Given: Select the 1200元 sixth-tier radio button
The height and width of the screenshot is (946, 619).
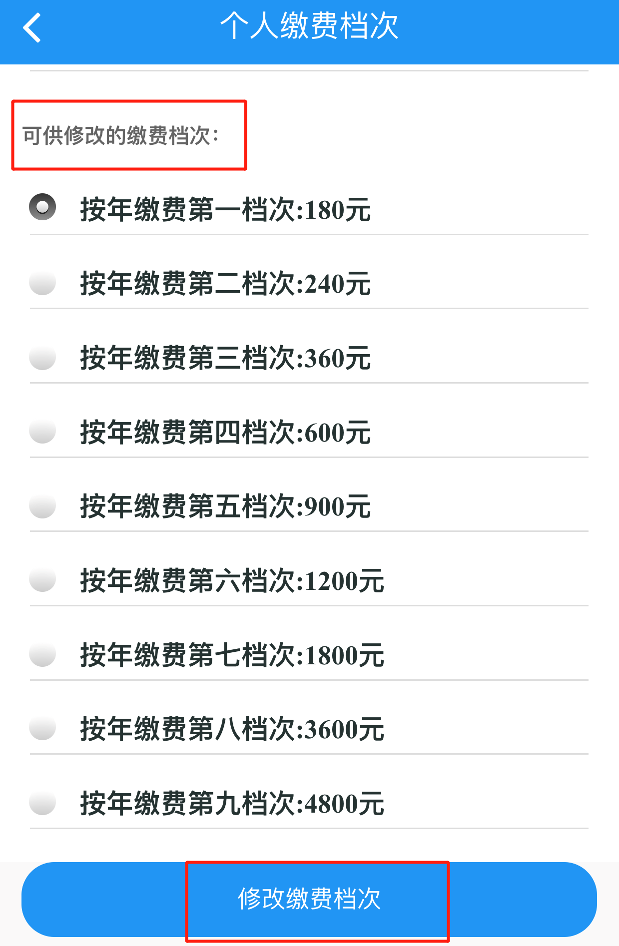Looking at the screenshot, I should [42, 579].
